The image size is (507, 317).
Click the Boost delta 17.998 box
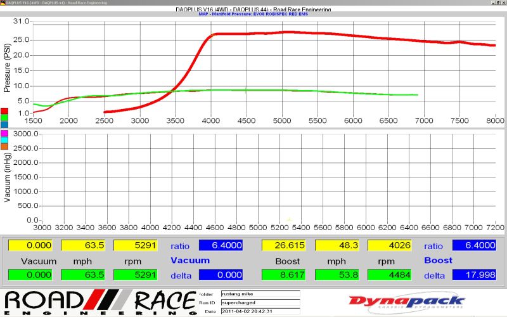[x=474, y=275]
